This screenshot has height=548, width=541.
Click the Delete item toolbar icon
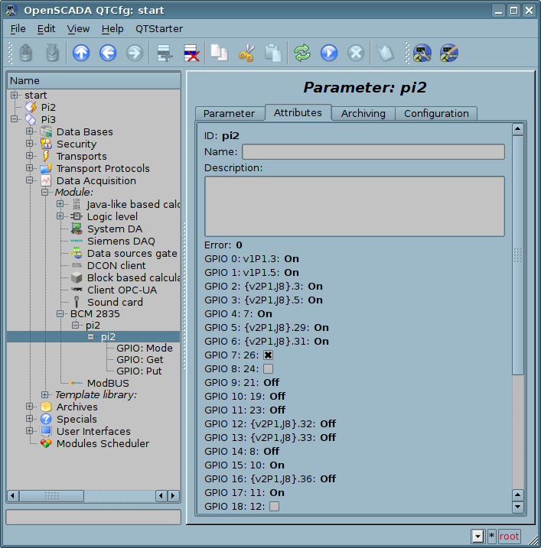coord(191,53)
